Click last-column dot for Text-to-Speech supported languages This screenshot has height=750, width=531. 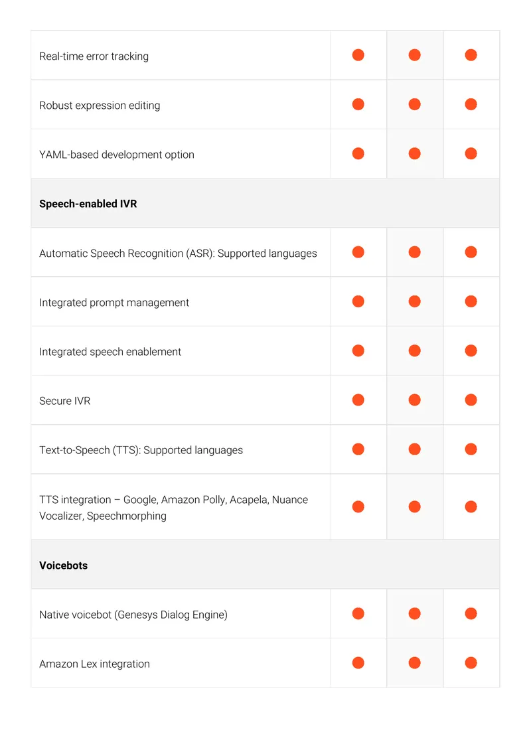coord(471,449)
